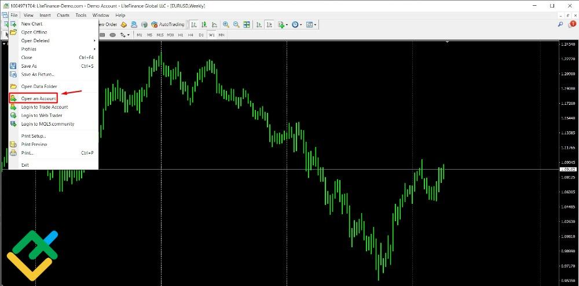
Task: Expand the Open Deleted submenu
Action: [x=53, y=41]
